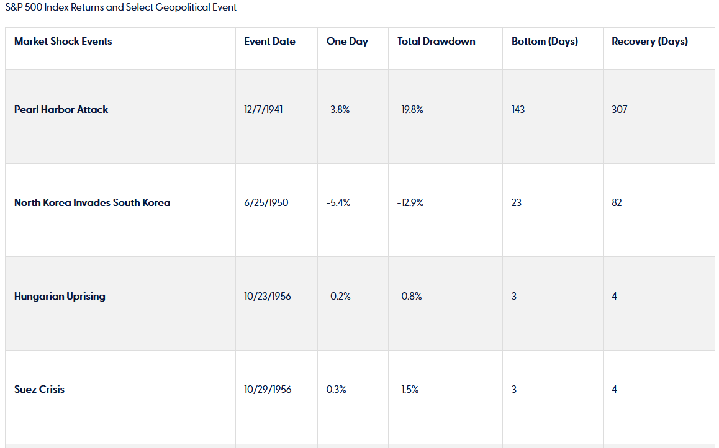This screenshot has width=719, height=448.
Task: Click the One Day column header
Action: tap(347, 42)
